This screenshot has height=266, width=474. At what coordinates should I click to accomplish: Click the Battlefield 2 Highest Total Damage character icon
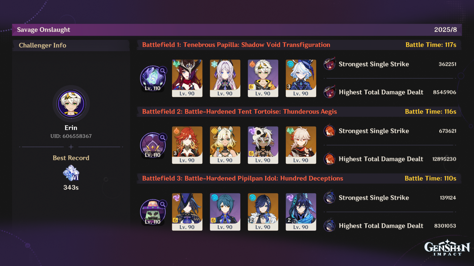pyautogui.click(x=329, y=159)
